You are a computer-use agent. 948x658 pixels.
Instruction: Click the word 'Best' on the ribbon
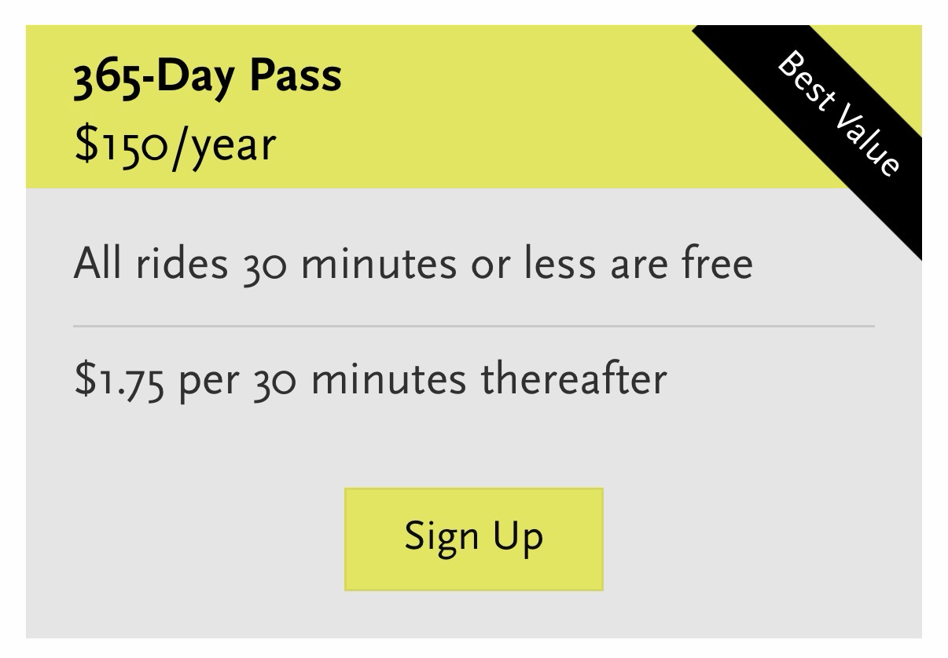tap(807, 80)
